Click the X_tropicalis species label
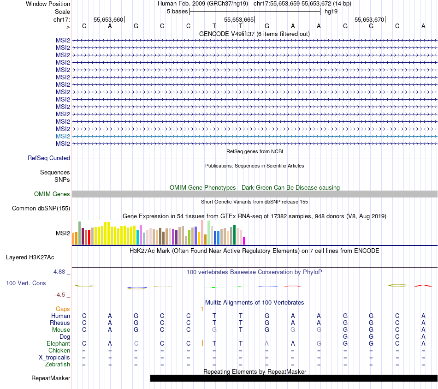Image resolution: width=438 pixels, height=389 pixels. coord(54,358)
